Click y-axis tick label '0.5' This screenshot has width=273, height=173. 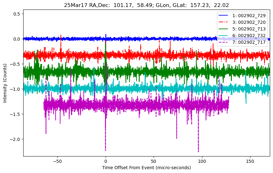click(x=17, y=14)
